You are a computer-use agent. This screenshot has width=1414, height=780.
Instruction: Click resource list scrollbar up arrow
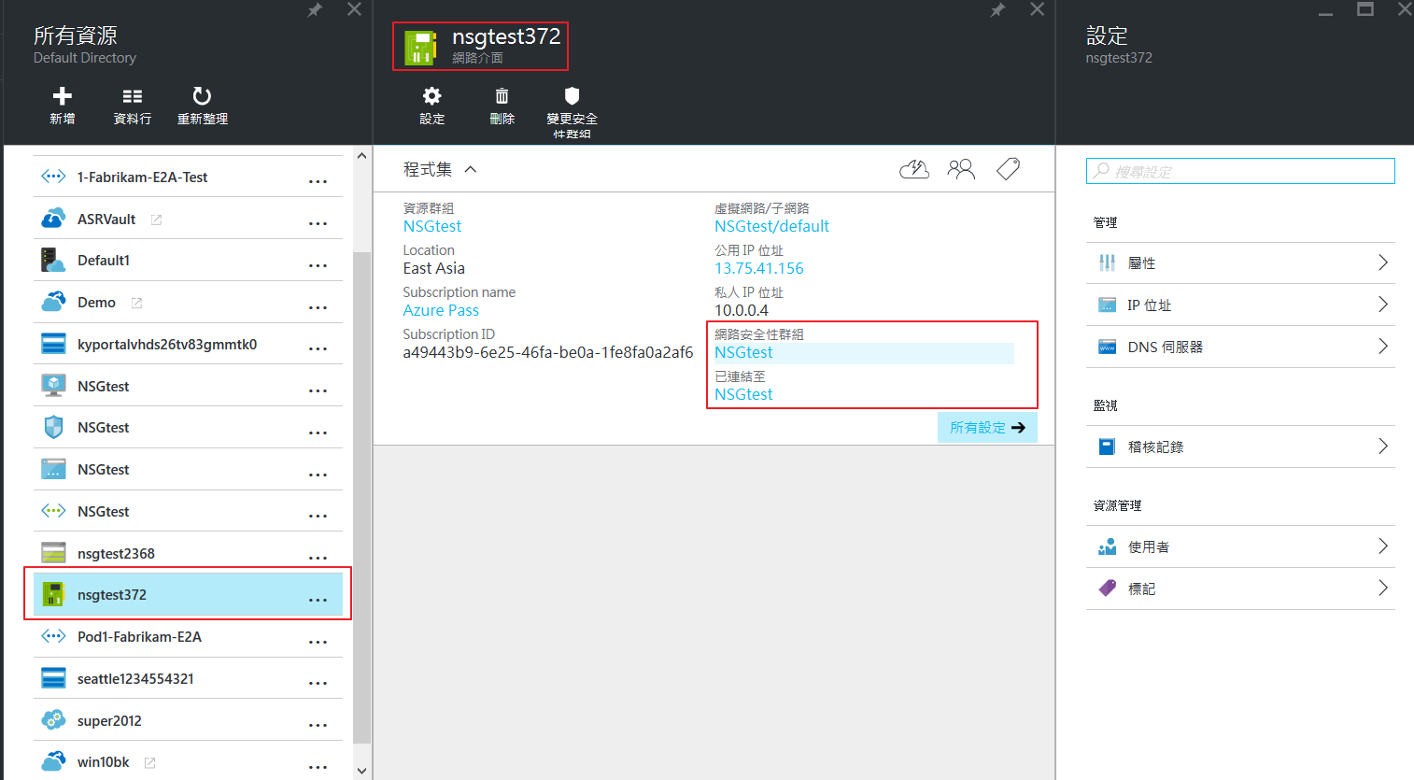tap(362, 156)
